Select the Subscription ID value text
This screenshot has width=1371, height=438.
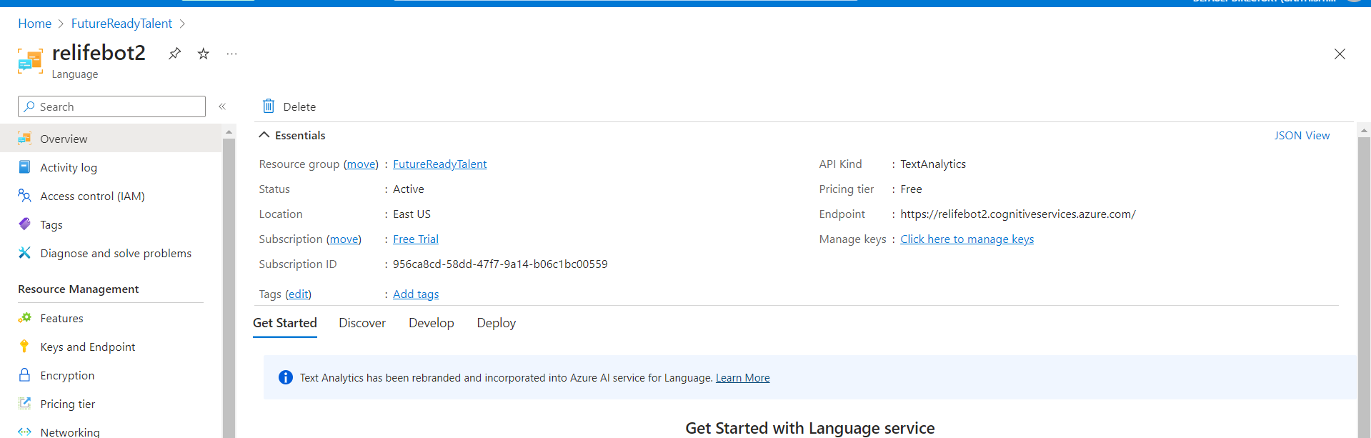(x=500, y=264)
